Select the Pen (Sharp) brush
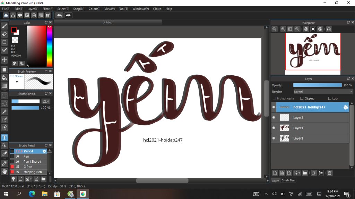 click(x=28, y=162)
